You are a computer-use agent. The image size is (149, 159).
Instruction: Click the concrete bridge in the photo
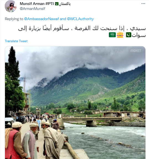pyautogui.click(x=92, y=121)
